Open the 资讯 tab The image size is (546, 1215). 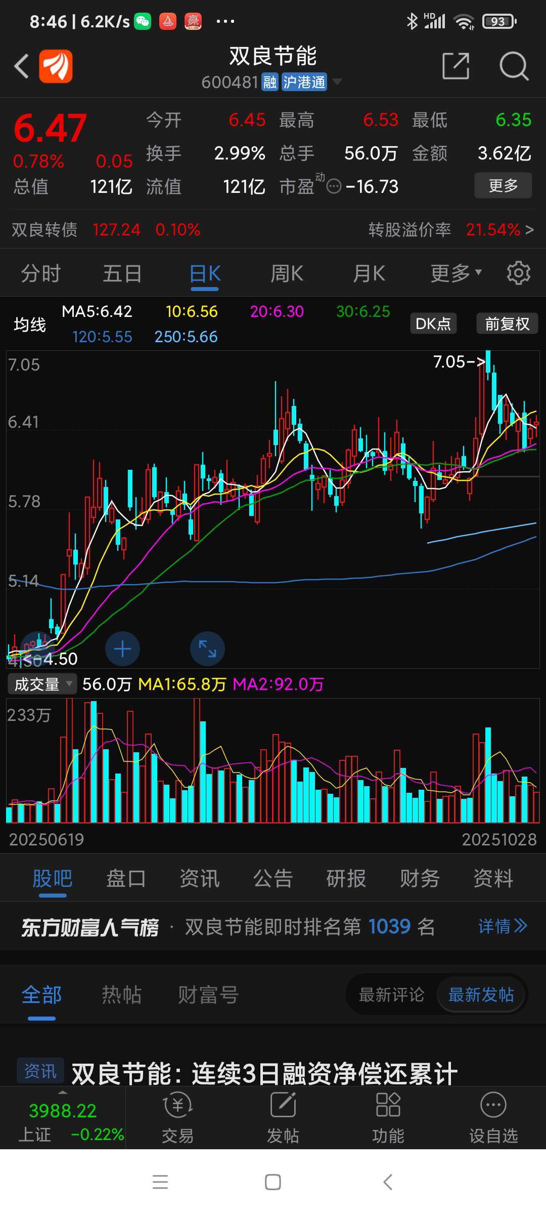coord(200,878)
